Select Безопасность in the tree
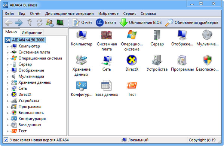The width and height of the screenshot is (224, 146). [x=31, y=113]
